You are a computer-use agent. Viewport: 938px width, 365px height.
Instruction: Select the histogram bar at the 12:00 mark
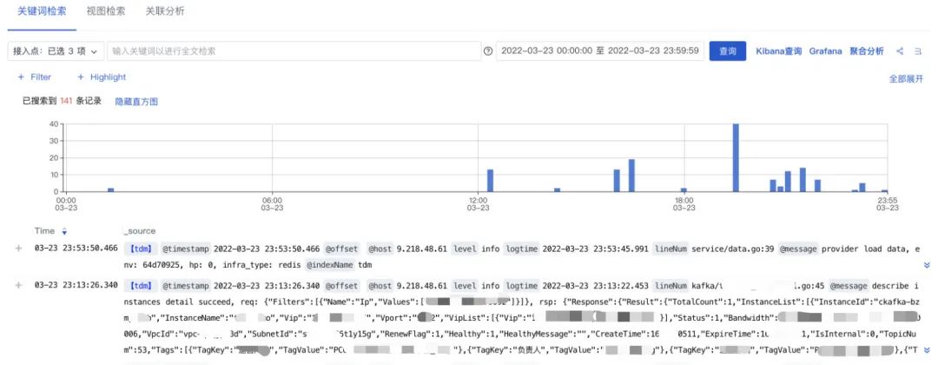click(x=491, y=180)
